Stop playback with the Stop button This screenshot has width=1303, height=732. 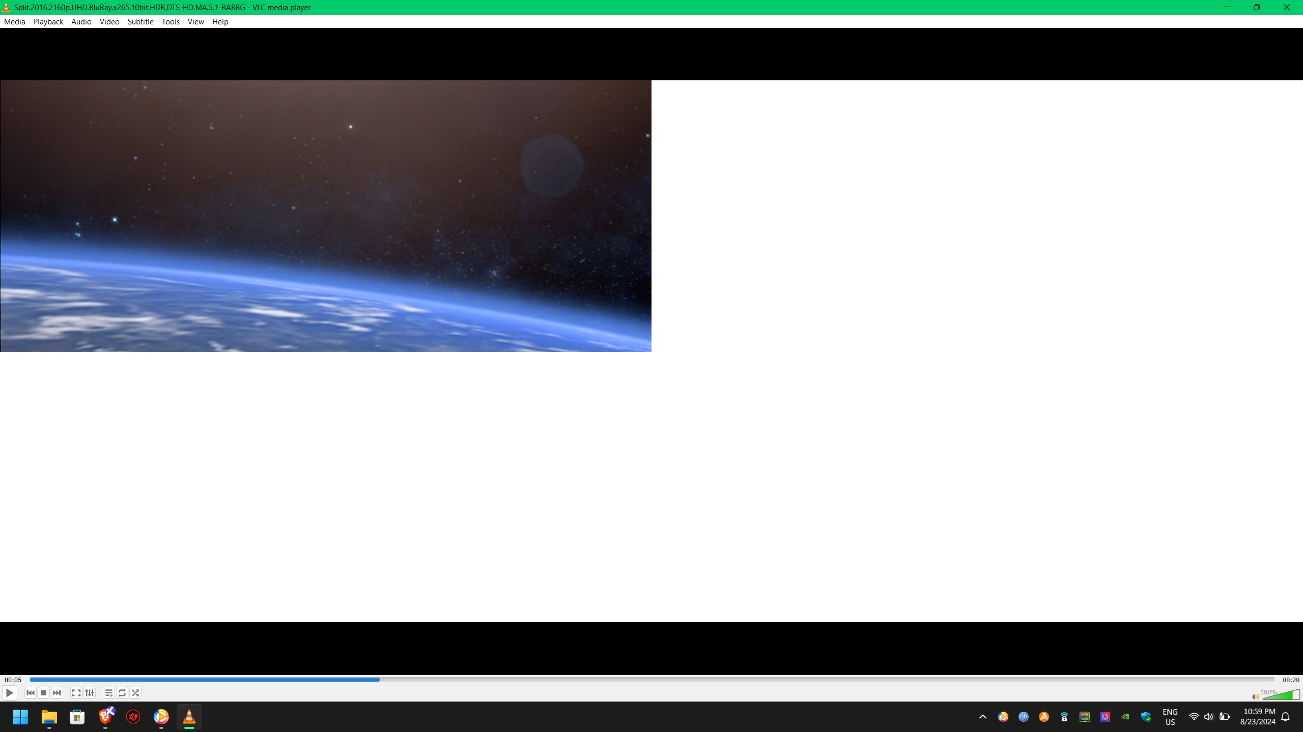pyautogui.click(x=44, y=693)
